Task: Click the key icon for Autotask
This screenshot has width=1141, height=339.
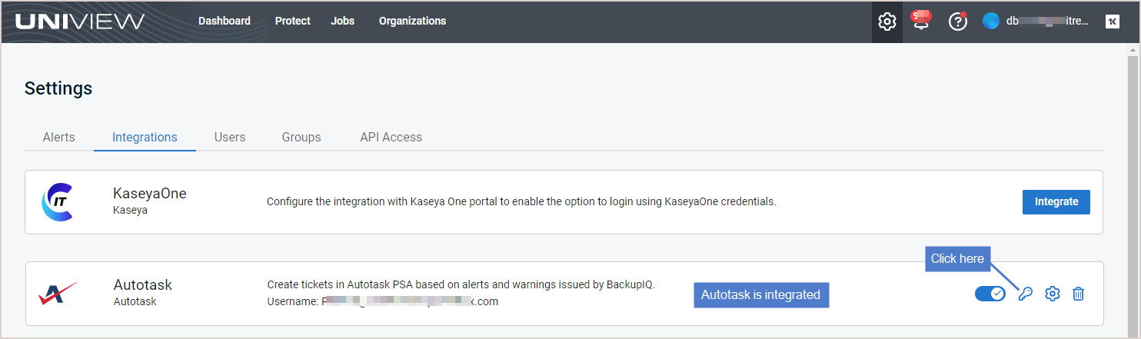Action: (x=1025, y=294)
